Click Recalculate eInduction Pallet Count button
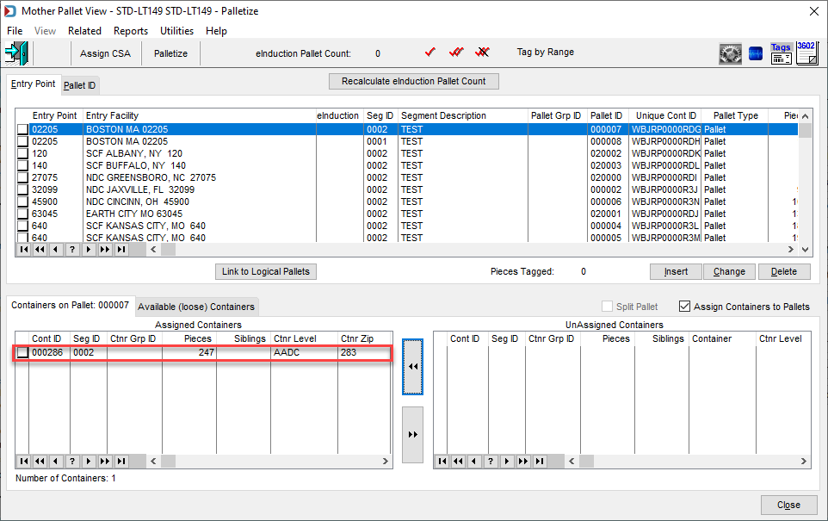 click(413, 81)
